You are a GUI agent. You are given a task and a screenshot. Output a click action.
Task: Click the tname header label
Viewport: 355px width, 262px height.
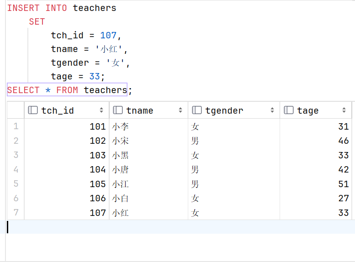140,110
